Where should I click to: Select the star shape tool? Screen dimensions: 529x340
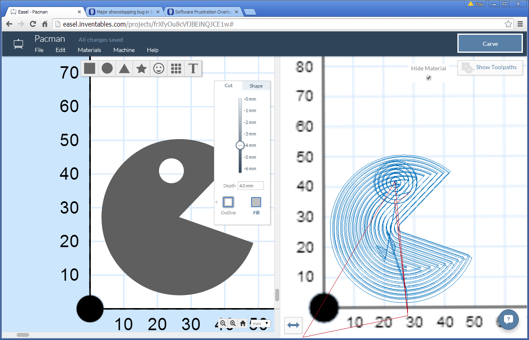pyautogui.click(x=142, y=68)
